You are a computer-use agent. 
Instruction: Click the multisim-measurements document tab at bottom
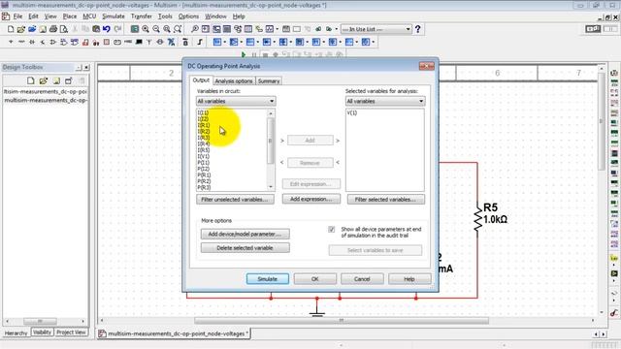pyautogui.click(x=174, y=333)
